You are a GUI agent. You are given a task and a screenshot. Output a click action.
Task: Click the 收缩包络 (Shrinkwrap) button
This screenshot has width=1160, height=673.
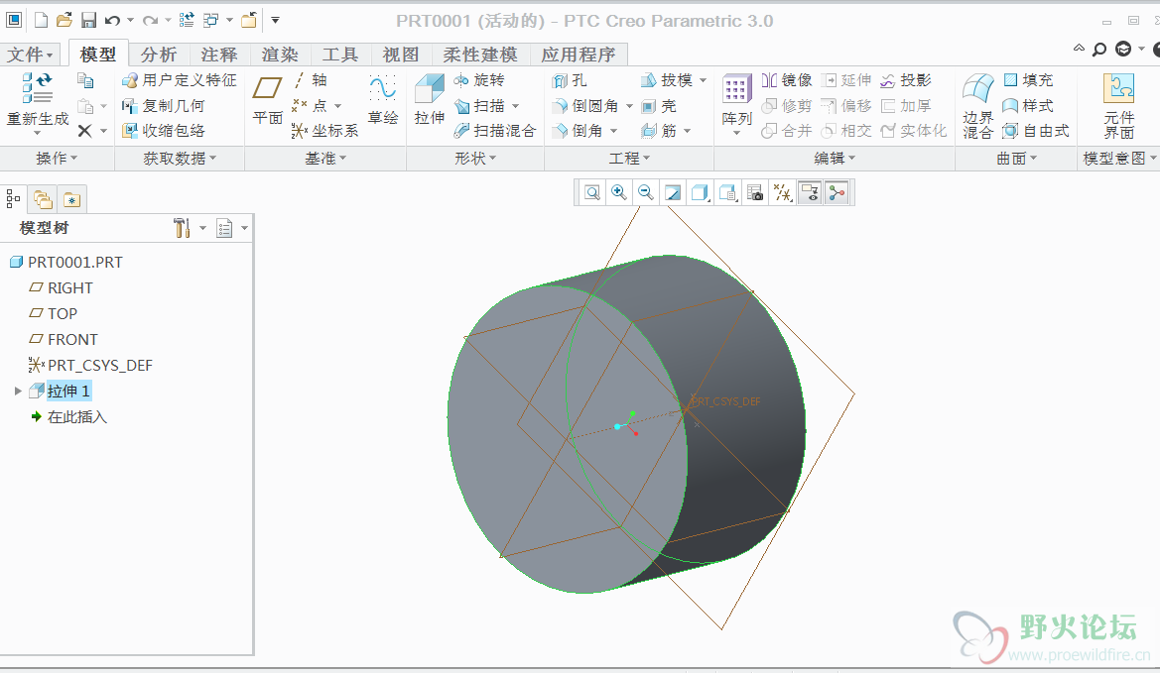[163, 131]
